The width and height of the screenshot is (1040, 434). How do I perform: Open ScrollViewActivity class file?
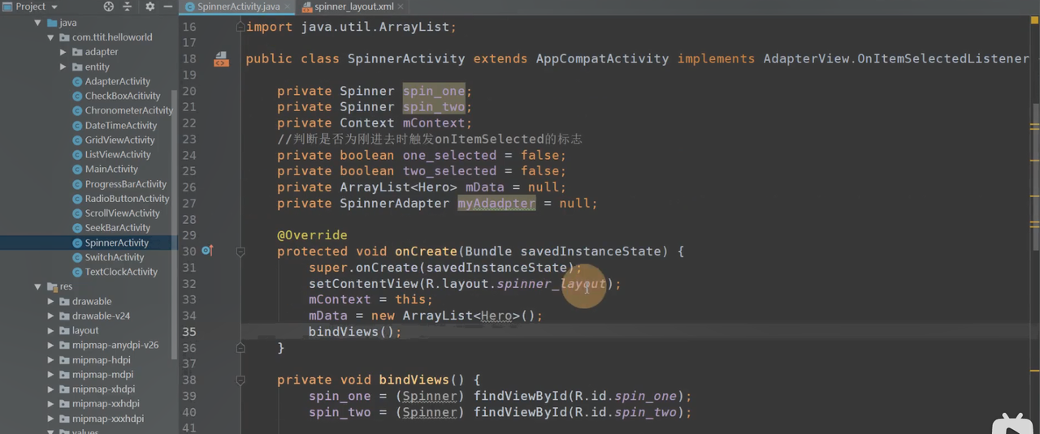click(x=123, y=213)
